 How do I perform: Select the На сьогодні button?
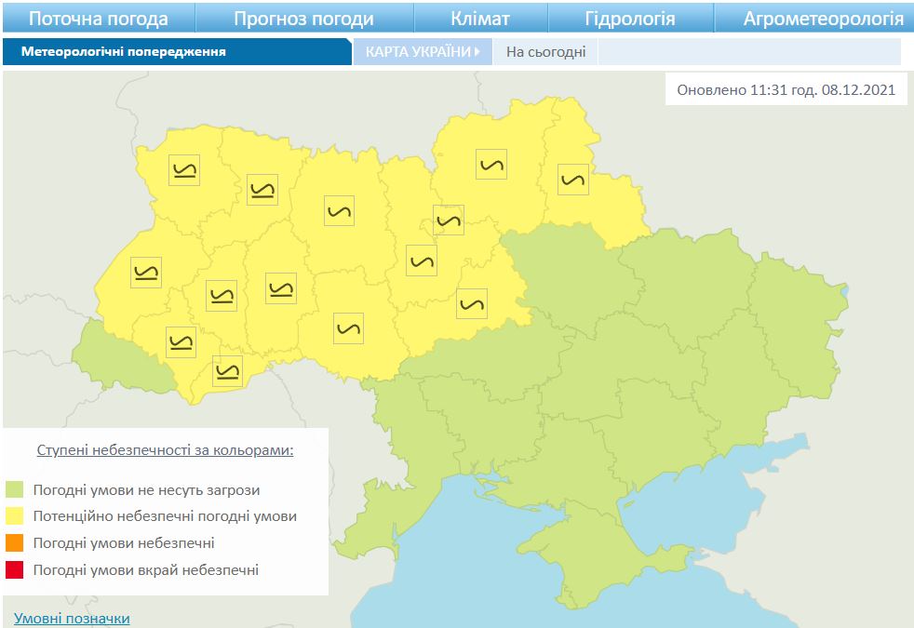coord(545,52)
